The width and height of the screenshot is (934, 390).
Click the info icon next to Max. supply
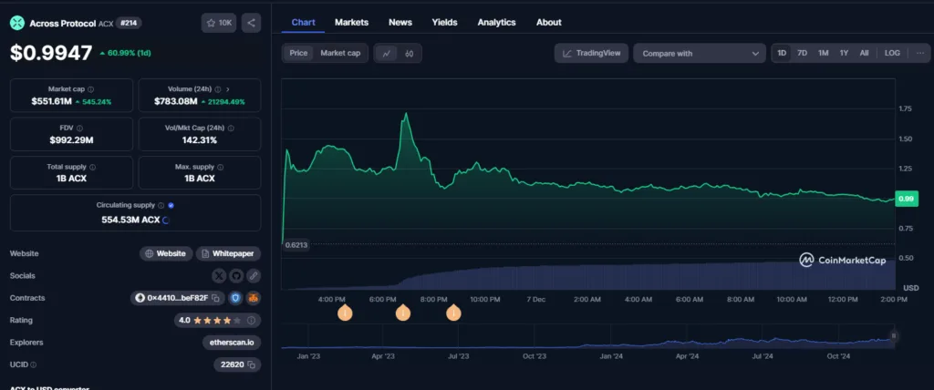221,168
